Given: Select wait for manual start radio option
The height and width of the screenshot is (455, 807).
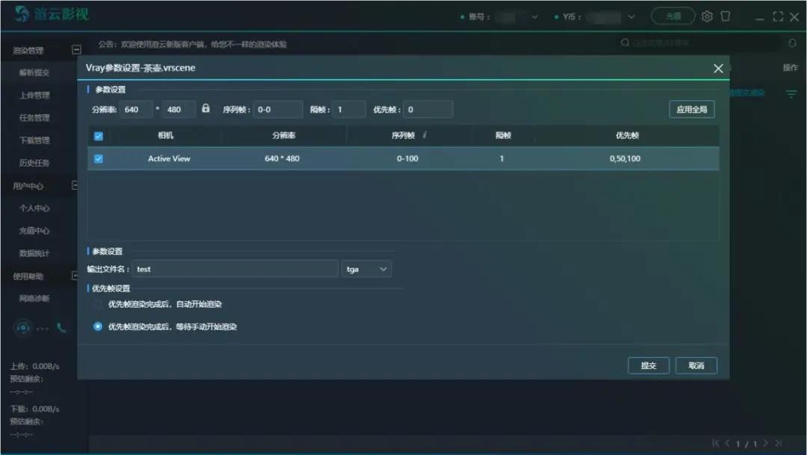Looking at the screenshot, I should (98, 326).
